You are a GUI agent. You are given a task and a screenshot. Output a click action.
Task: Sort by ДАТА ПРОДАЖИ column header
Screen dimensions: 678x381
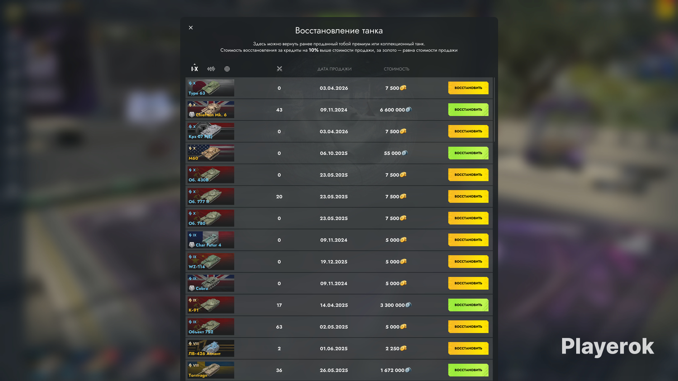click(334, 69)
